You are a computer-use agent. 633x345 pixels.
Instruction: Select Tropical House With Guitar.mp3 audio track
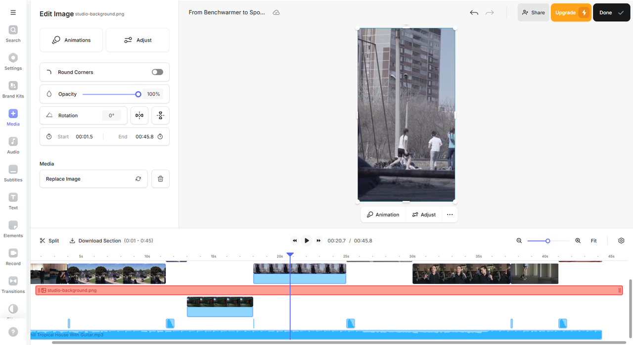(316, 335)
